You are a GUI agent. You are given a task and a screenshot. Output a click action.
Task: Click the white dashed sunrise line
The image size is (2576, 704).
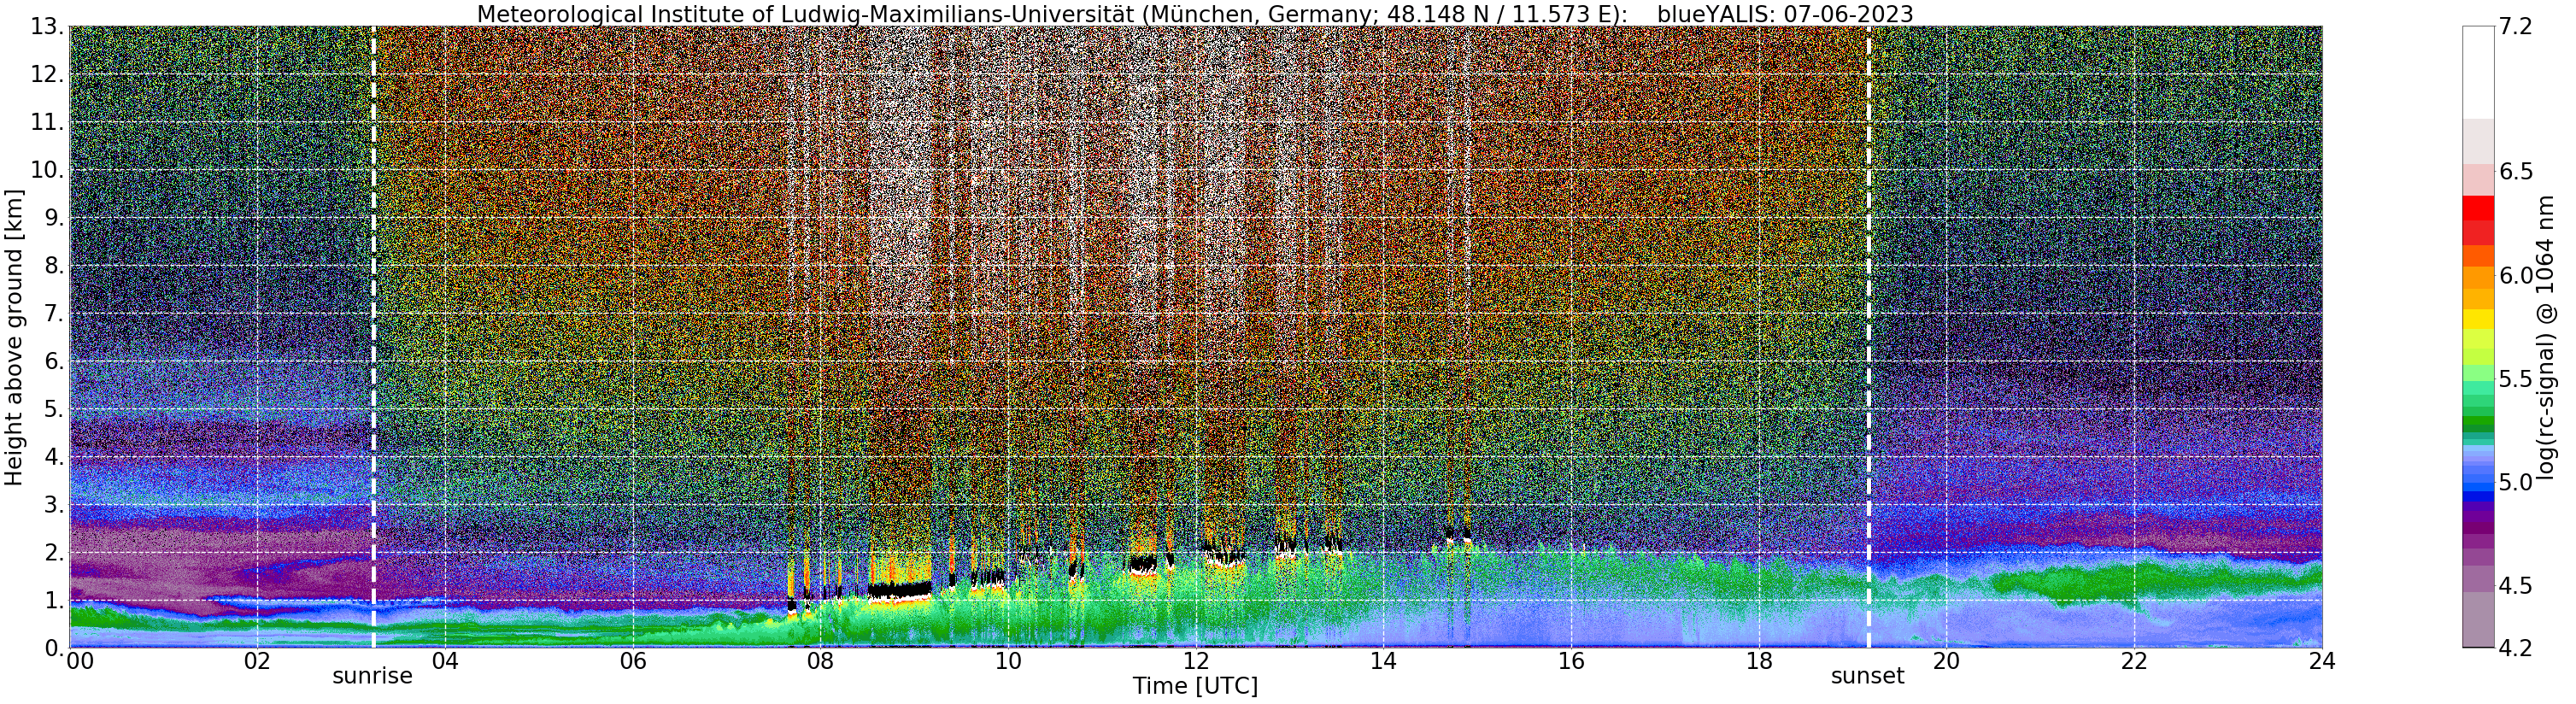(373, 337)
